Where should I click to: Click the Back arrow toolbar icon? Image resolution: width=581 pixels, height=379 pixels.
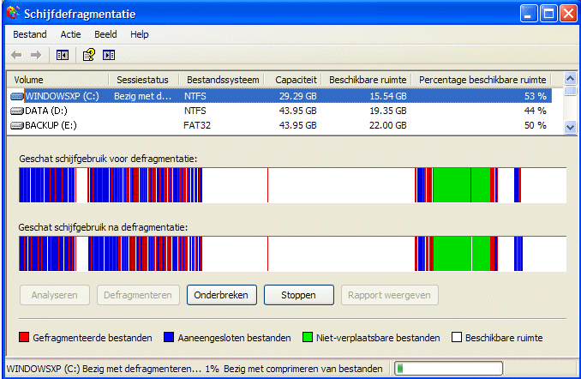[16, 55]
